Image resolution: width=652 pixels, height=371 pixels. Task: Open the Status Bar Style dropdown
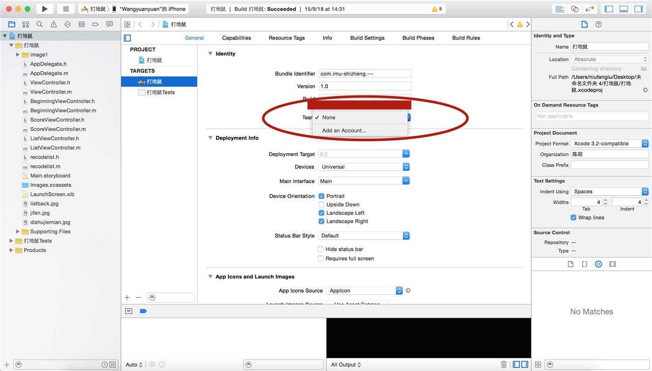(x=364, y=236)
